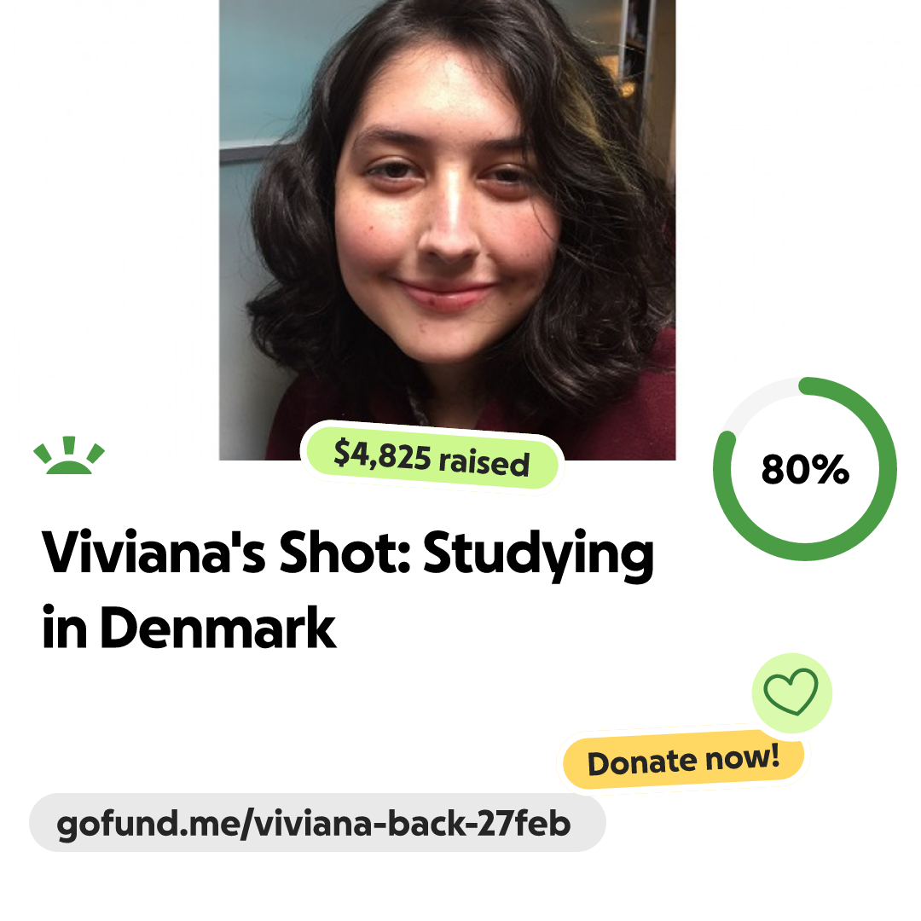Click the light green circle behind the heart

(791, 692)
